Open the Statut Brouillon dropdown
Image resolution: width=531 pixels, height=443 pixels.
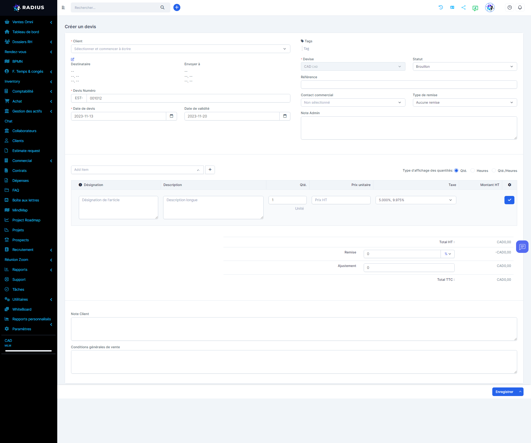coord(465,67)
